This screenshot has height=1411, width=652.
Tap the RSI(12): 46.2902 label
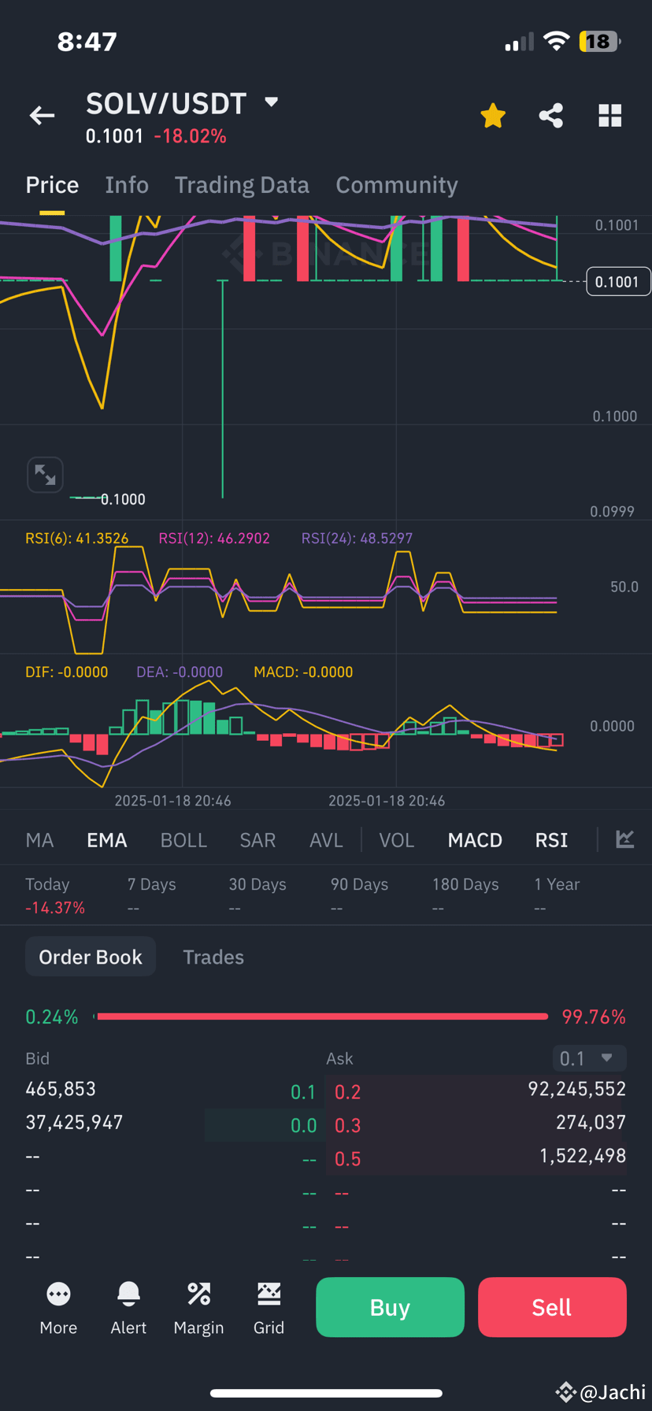tap(214, 539)
